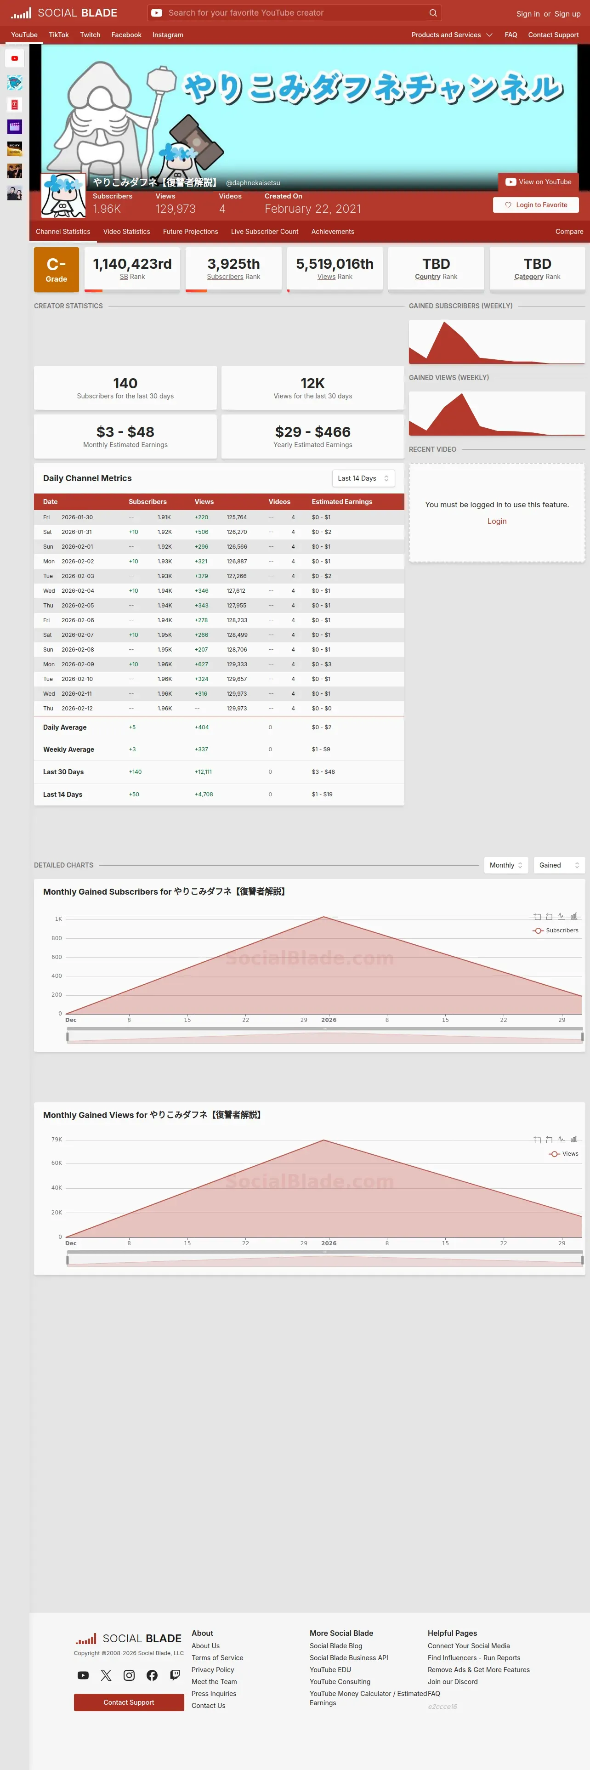Click the heart icon on Login to Favorite
This screenshot has height=1770, width=590.
(x=508, y=205)
